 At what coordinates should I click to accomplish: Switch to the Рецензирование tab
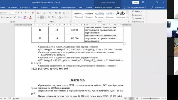click(x=68, y=7)
